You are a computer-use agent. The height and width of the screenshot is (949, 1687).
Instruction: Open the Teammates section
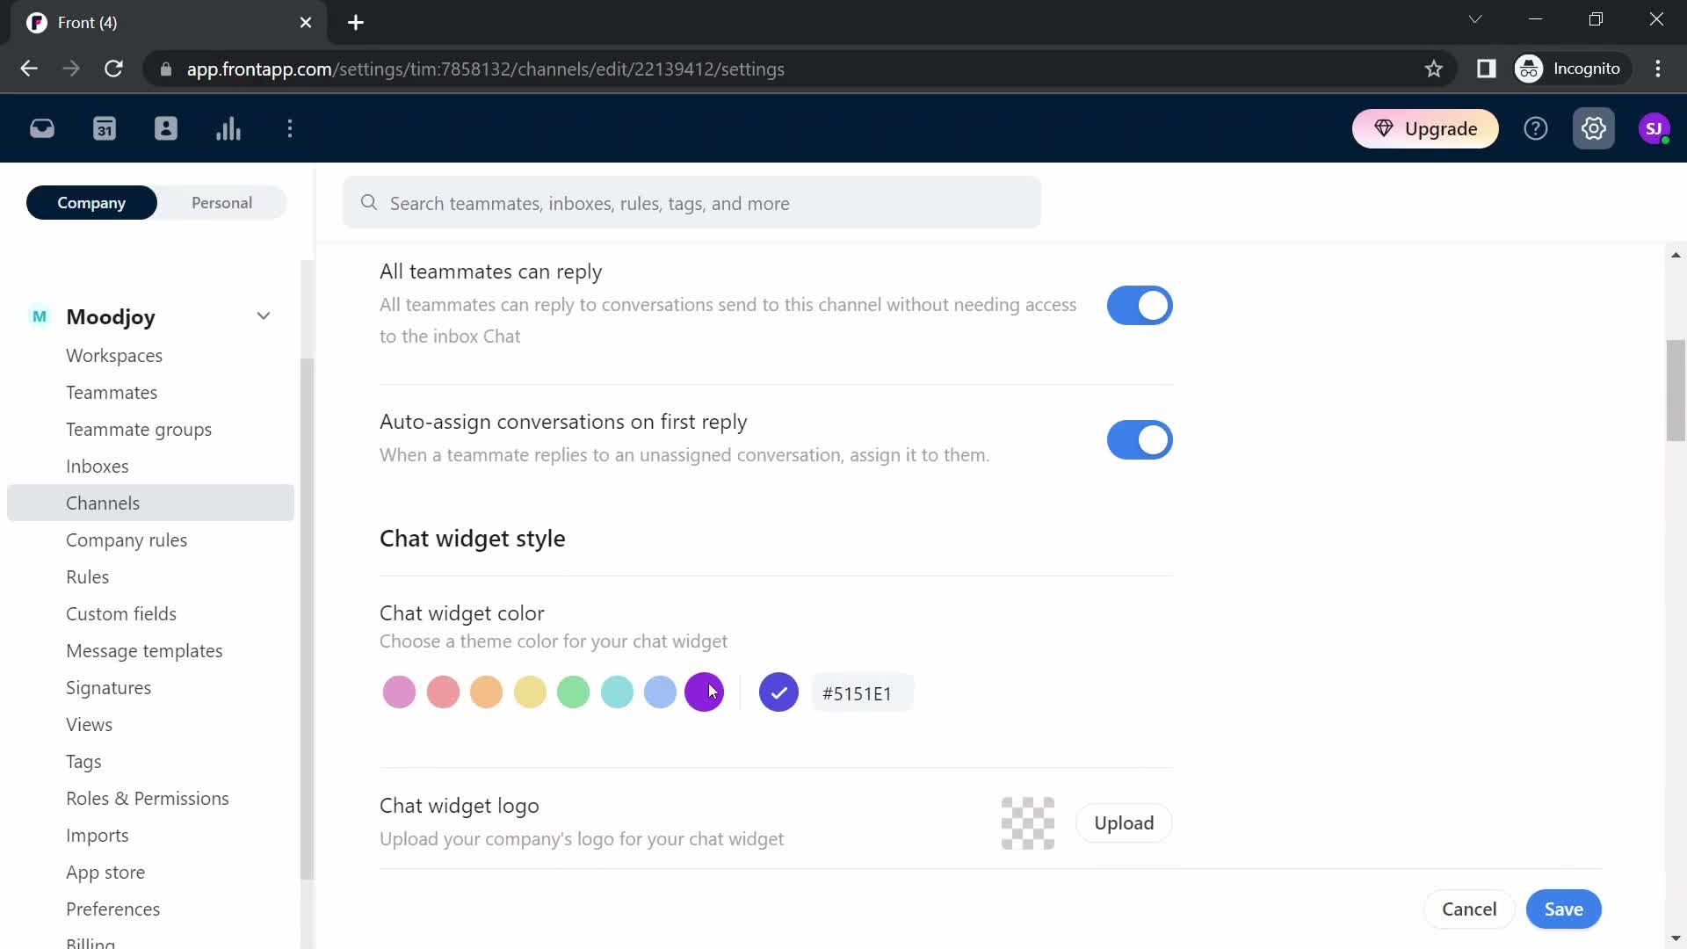(x=112, y=392)
